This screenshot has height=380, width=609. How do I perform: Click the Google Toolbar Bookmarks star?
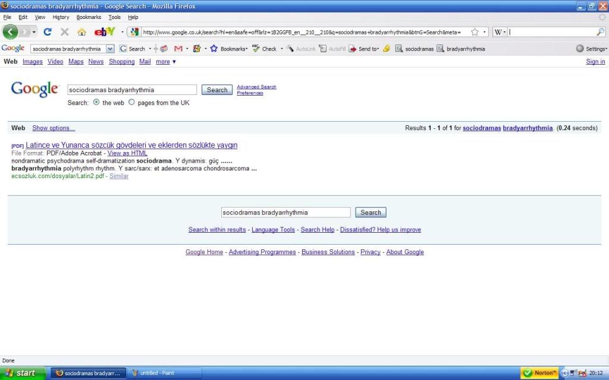click(214, 49)
